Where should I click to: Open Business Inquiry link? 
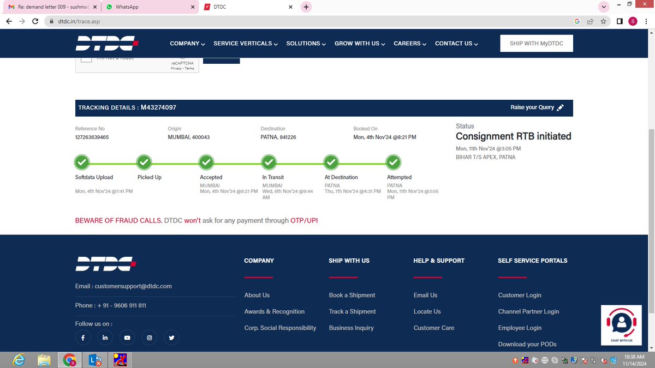(x=352, y=328)
